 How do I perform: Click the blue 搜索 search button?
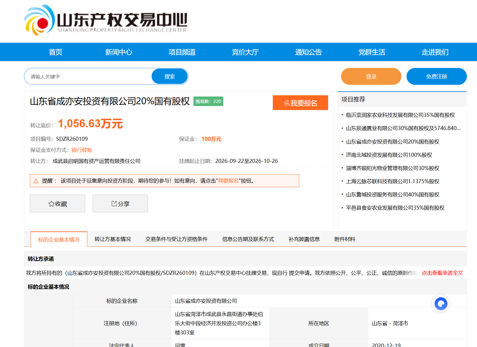[169, 77]
